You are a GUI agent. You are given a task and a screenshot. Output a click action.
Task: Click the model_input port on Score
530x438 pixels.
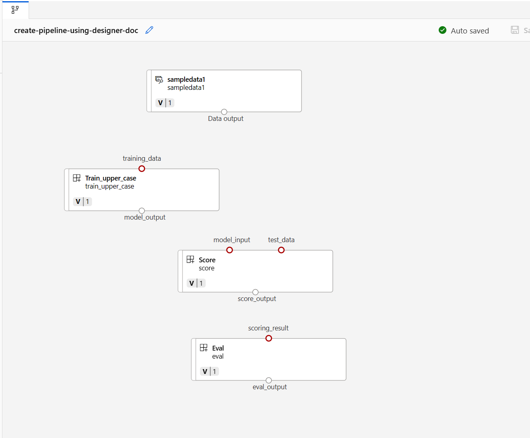coord(229,250)
